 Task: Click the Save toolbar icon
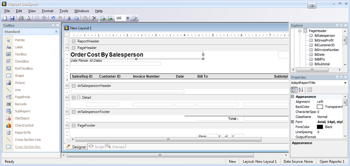12,18
